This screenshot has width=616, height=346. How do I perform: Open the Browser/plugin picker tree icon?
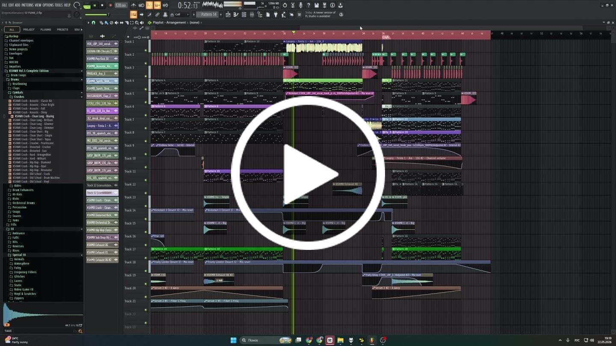[260, 15]
